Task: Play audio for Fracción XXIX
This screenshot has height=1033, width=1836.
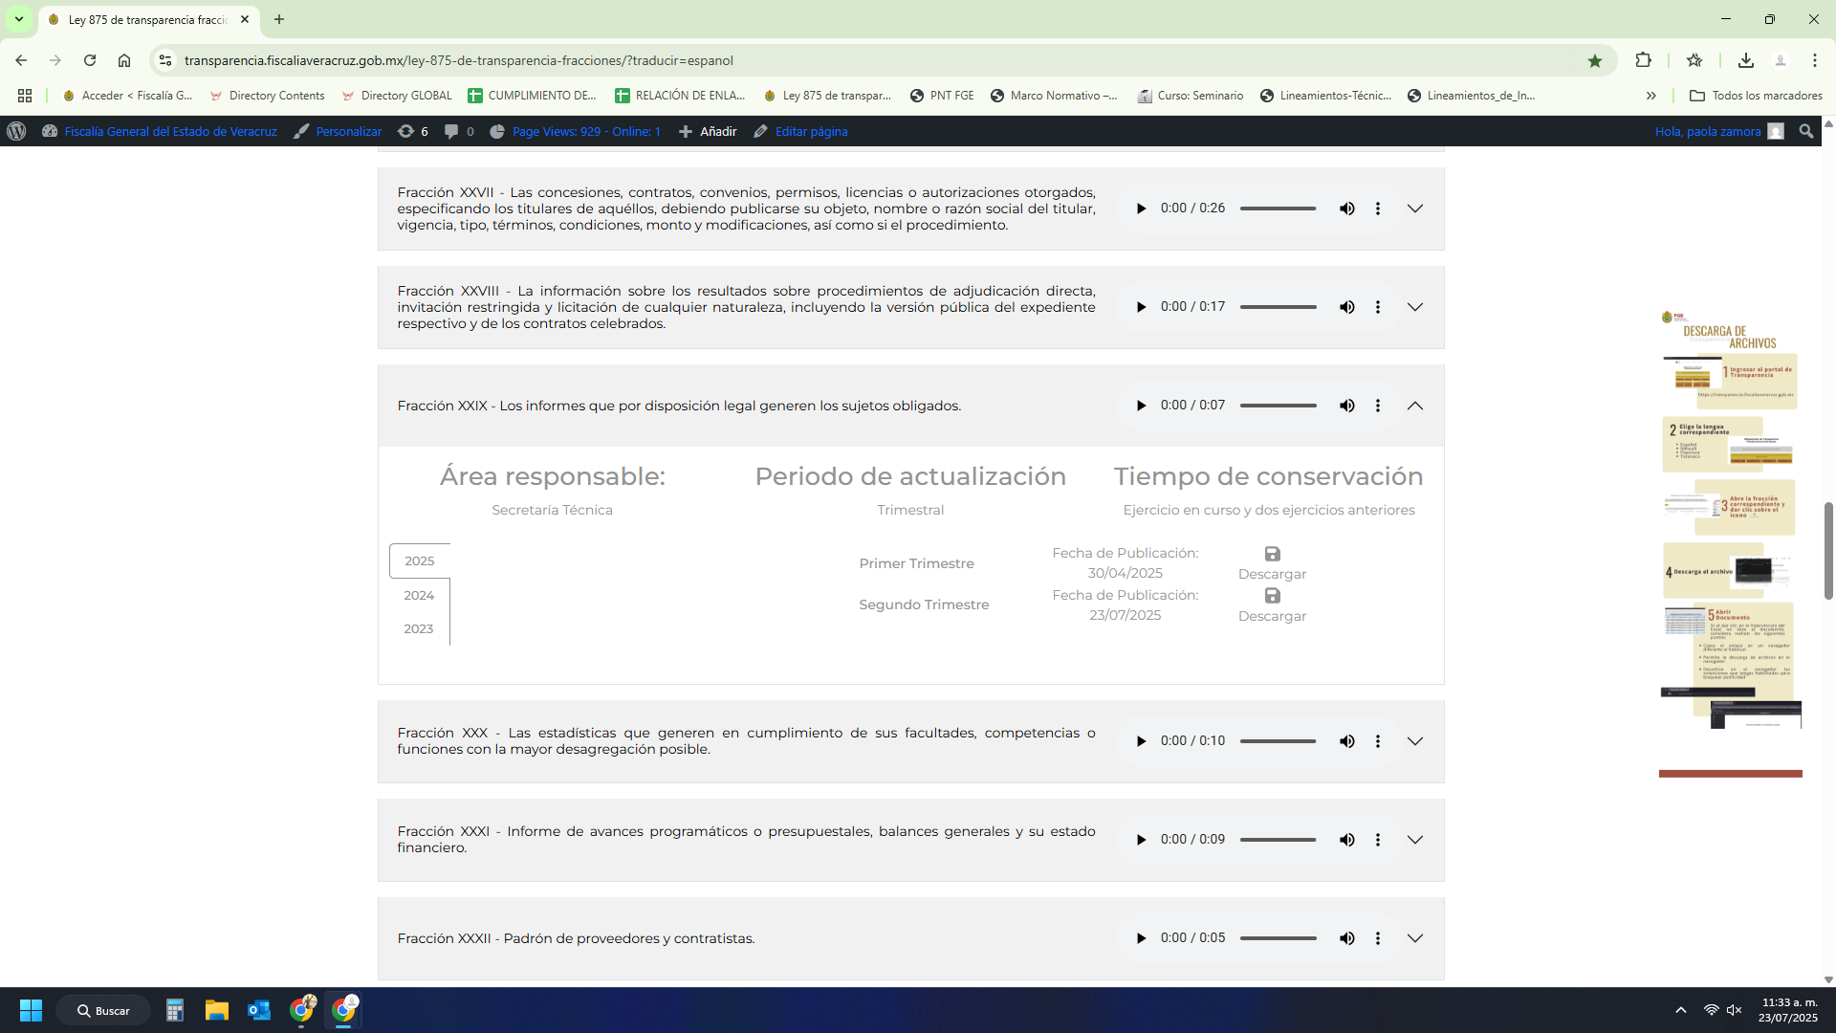Action: coord(1141,406)
